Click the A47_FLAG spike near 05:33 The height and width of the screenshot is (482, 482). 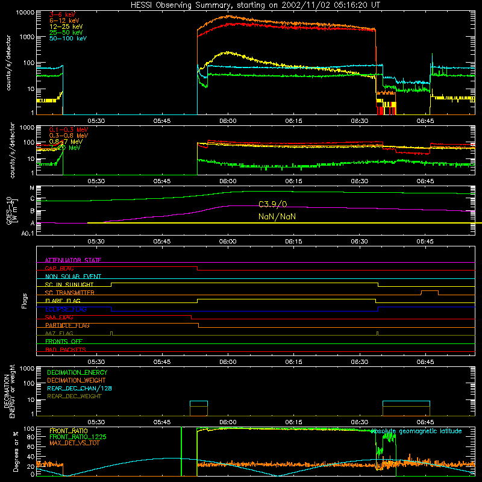coord(111,334)
